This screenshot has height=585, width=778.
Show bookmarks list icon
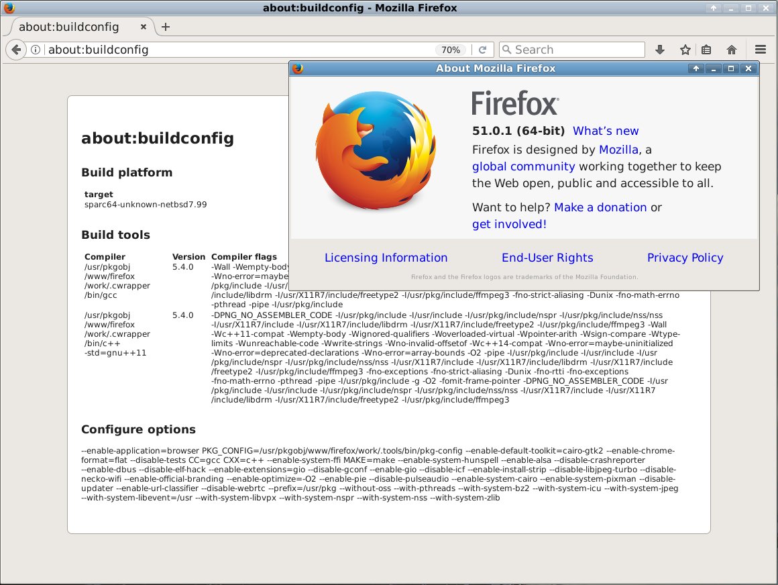coord(706,50)
